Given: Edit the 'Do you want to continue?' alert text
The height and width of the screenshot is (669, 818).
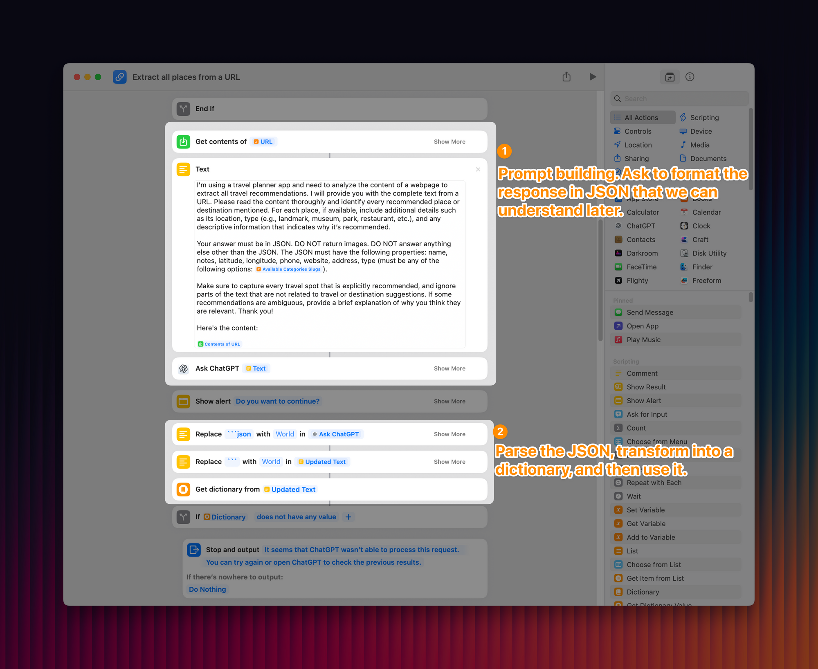Looking at the screenshot, I should coord(278,402).
